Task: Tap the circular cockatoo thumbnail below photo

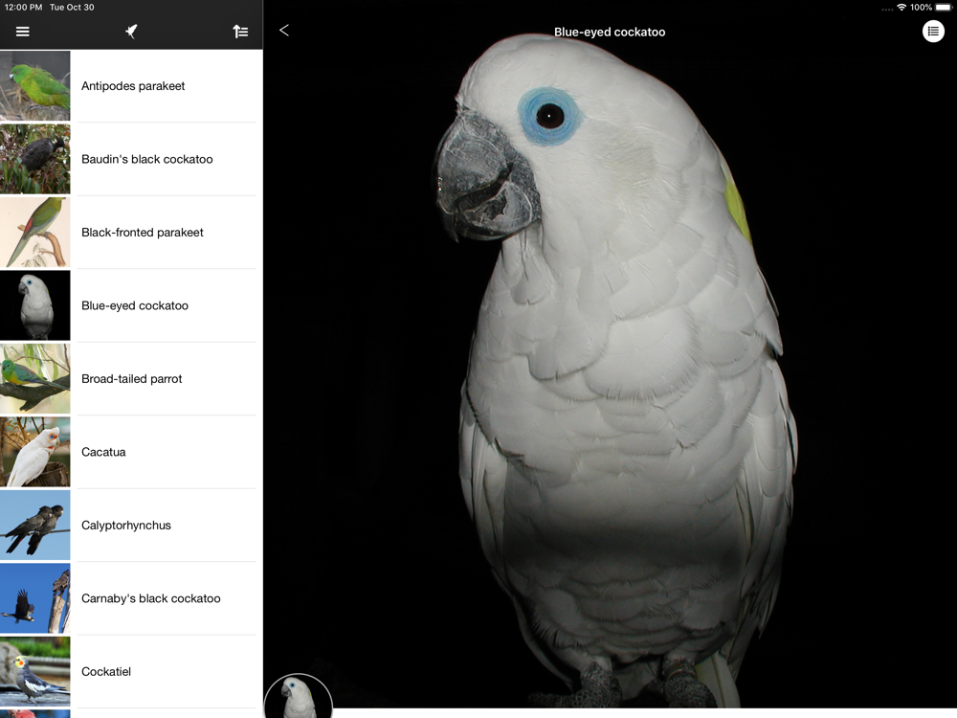Action: click(299, 696)
